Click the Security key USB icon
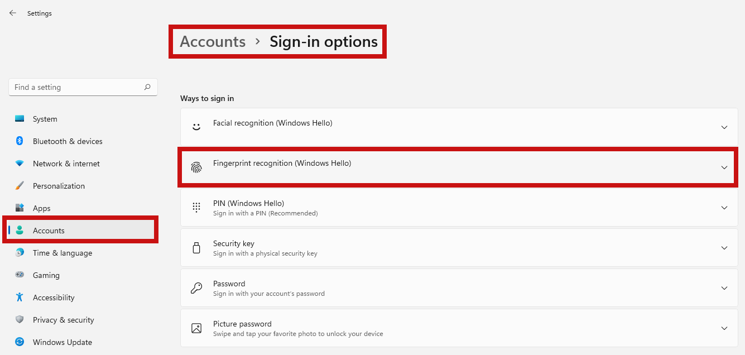Screen dimensions: 745x355 196,248
